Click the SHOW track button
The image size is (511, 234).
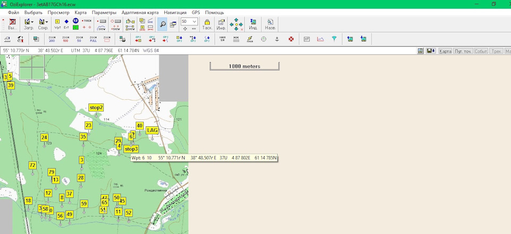tap(102, 28)
